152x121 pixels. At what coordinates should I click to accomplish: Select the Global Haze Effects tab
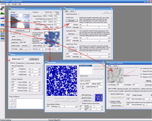(x=71, y=14)
